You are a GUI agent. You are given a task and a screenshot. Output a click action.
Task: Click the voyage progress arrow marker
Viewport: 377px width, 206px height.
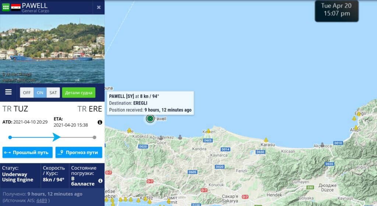click(x=56, y=137)
